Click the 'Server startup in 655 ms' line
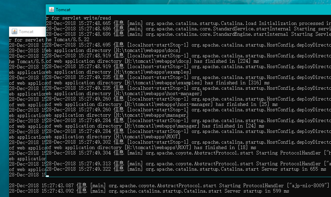 186,169
